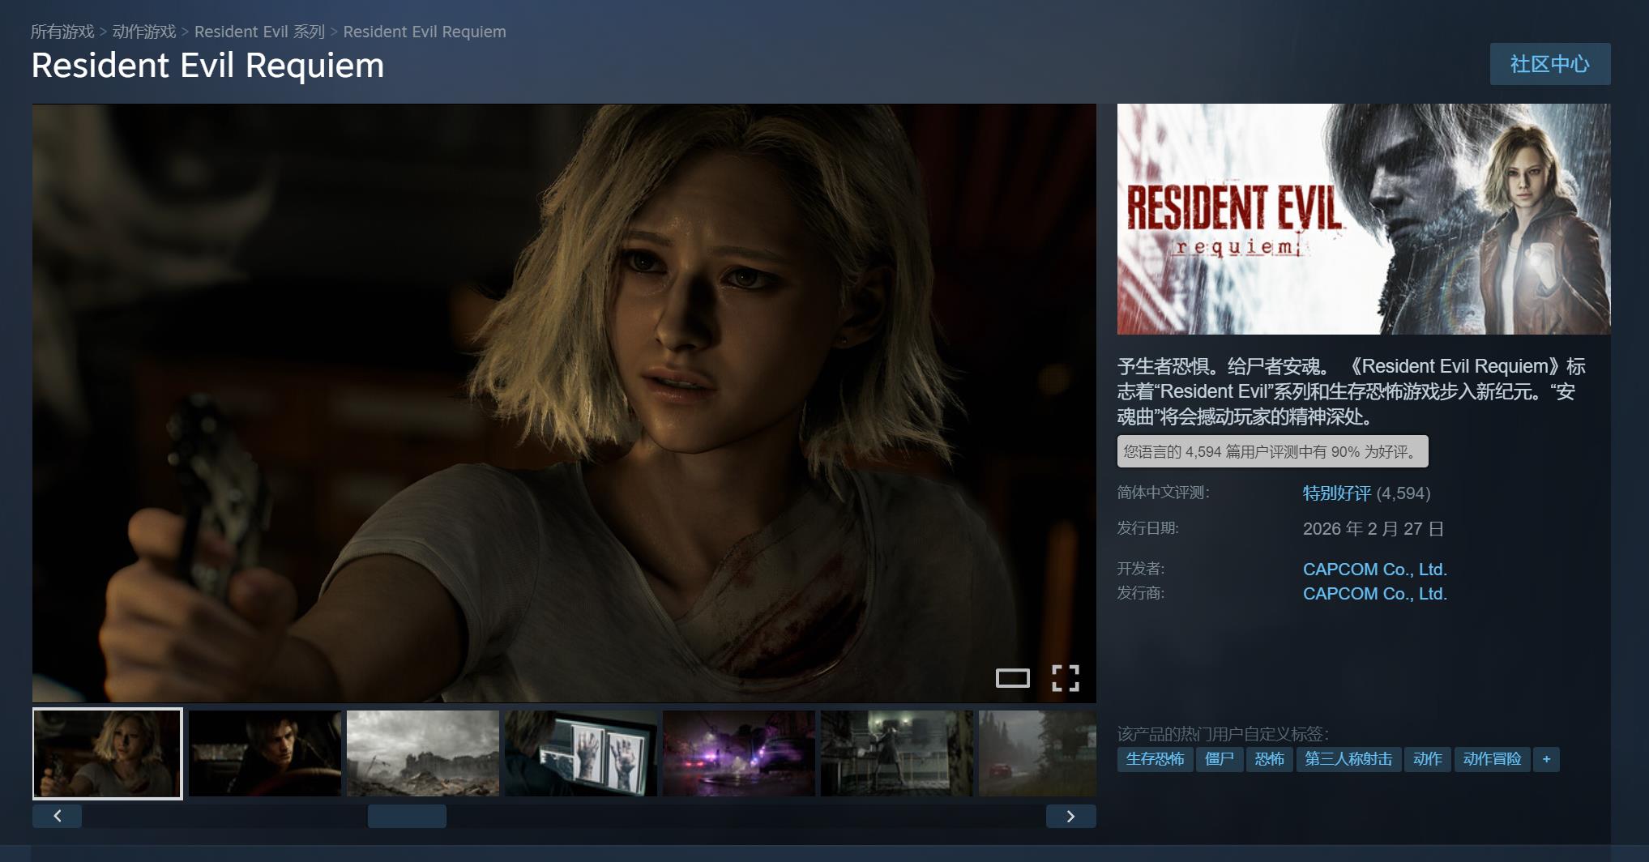View the 特别好评 reviews summary
The width and height of the screenshot is (1649, 862).
(1336, 493)
